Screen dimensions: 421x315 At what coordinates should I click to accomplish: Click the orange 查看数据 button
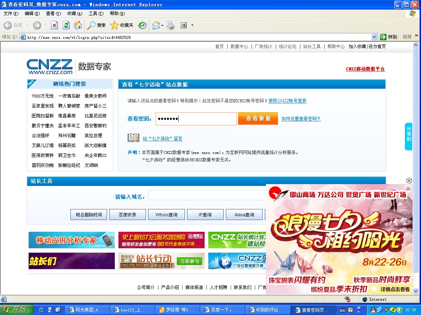point(258,118)
